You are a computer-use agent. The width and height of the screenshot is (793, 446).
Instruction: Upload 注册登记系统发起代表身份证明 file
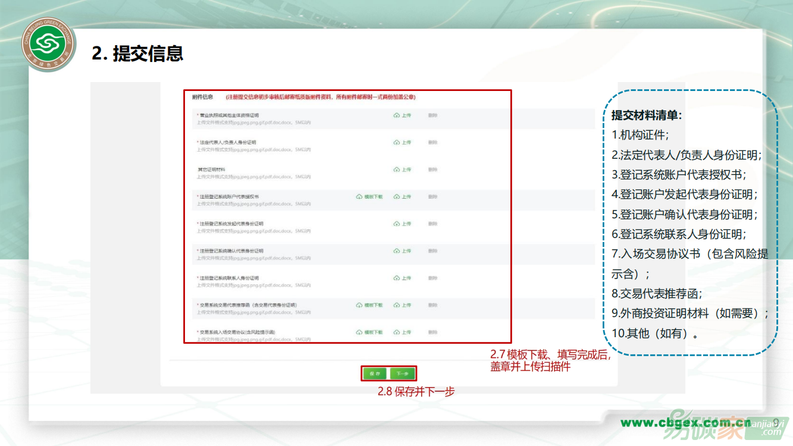[403, 224]
